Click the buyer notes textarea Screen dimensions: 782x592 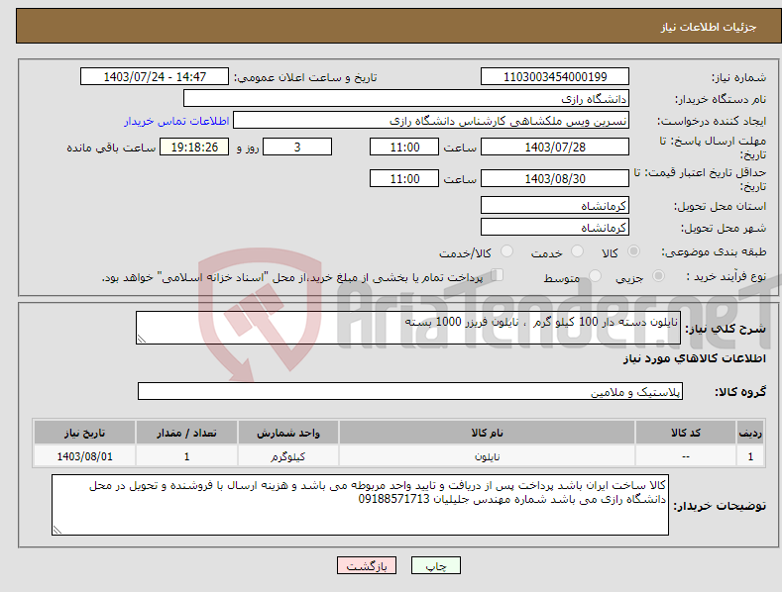coord(360,505)
